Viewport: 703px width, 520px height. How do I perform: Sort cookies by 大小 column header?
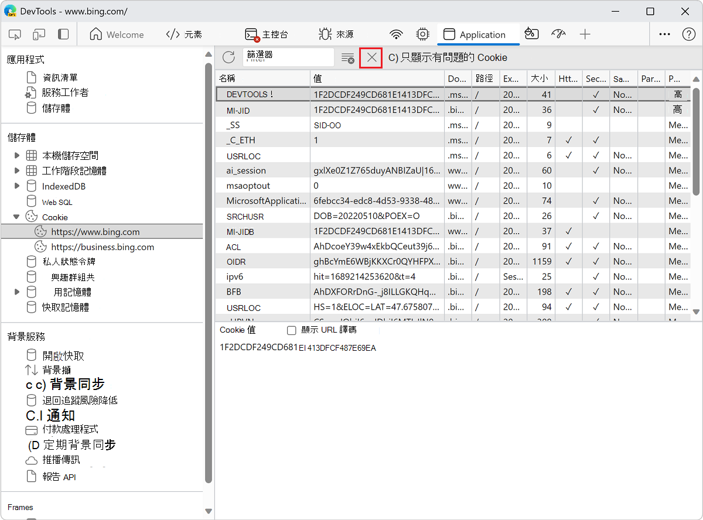[x=541, y=78]
